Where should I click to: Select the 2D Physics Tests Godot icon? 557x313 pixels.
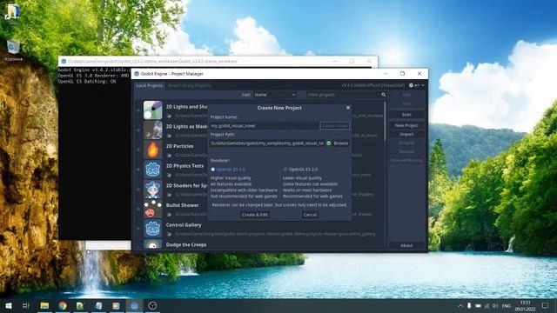[153, 170]
